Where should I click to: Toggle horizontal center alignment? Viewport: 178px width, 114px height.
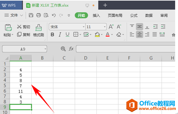[x=140, y=34]
